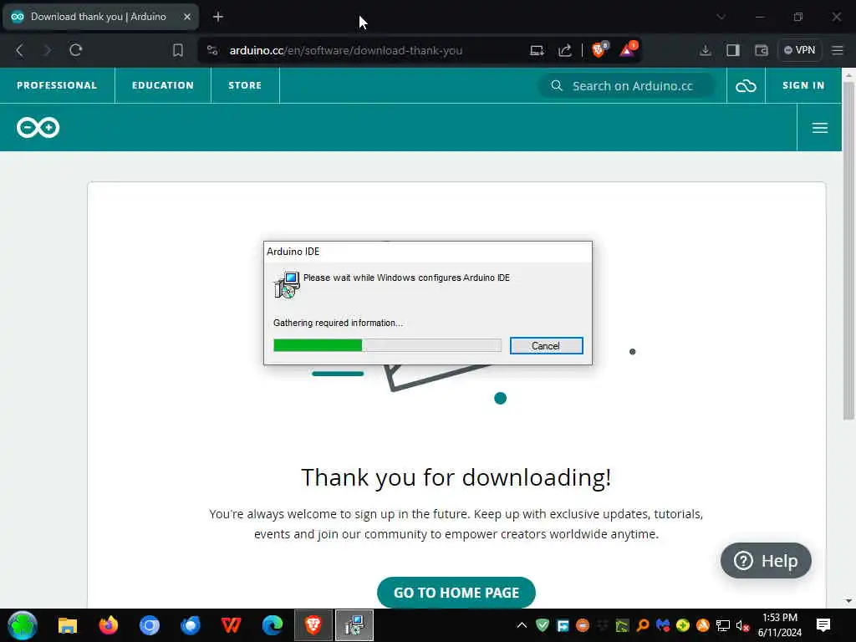Click the Arduino infinity logo
The image size is (856, 642).
pos(38,128)
